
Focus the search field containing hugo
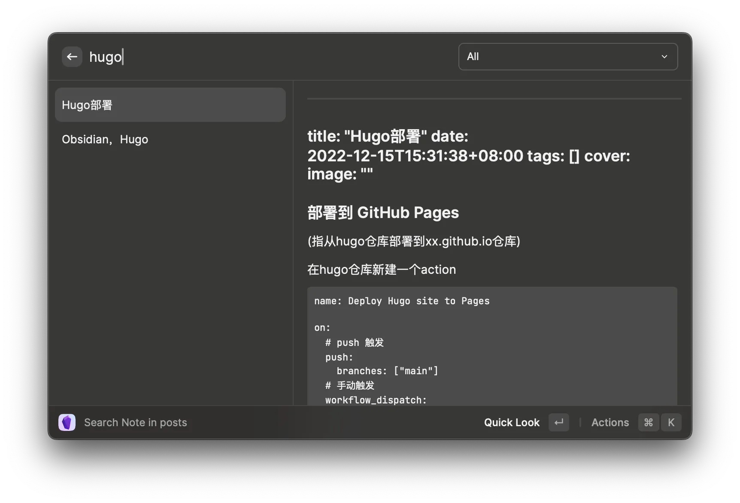pos(258,57)
